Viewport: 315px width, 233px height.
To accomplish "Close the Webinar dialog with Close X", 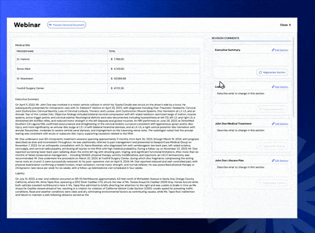I will pyautogui.click(x=285, y=25).
